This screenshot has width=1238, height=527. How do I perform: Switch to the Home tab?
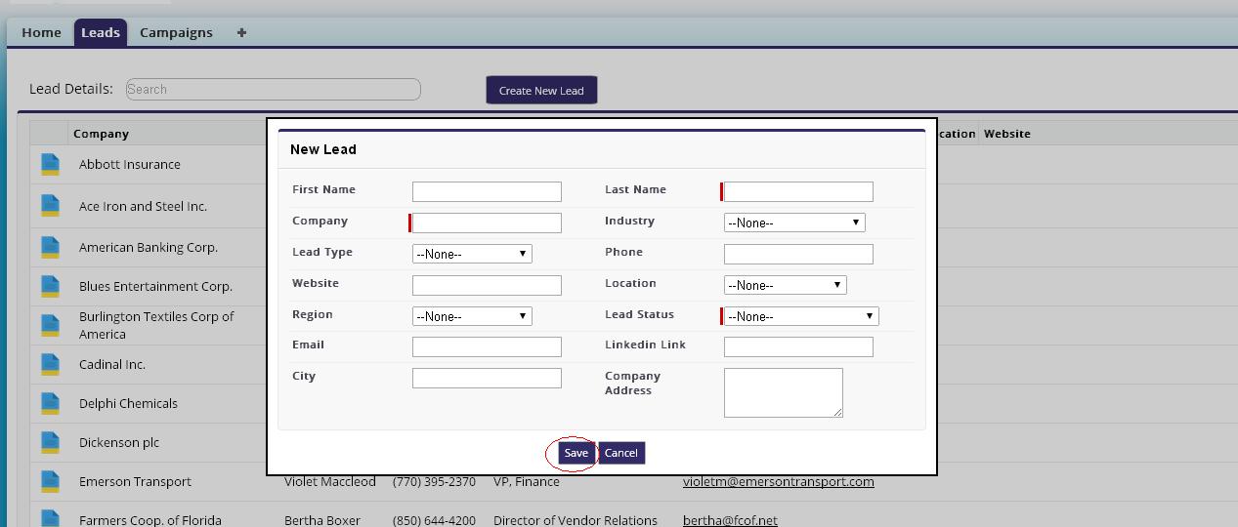(x=41, y=32)
